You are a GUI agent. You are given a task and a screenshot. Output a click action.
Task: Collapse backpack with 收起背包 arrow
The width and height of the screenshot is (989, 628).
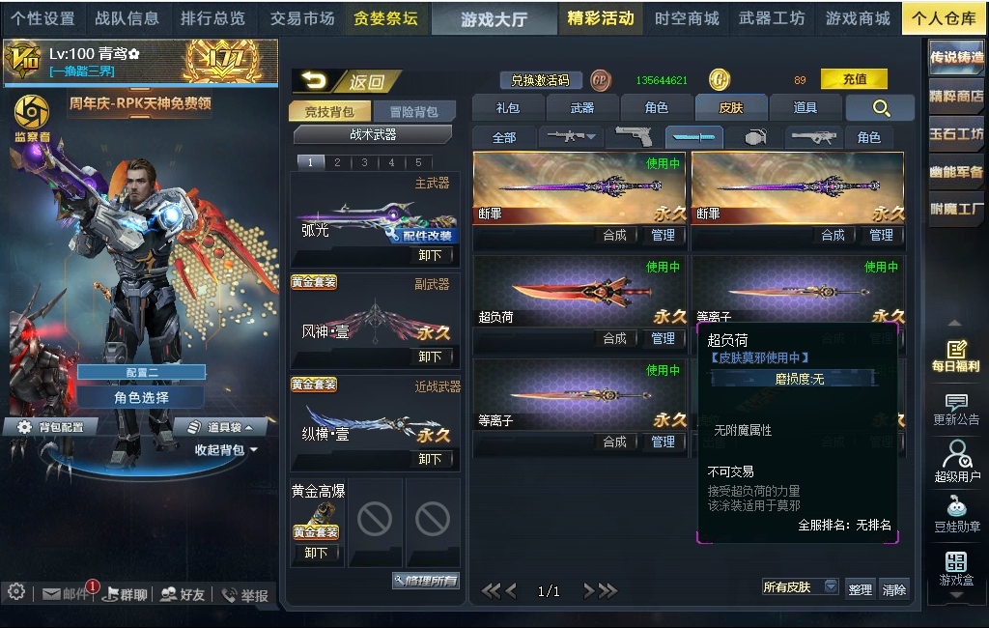point(226,450)
